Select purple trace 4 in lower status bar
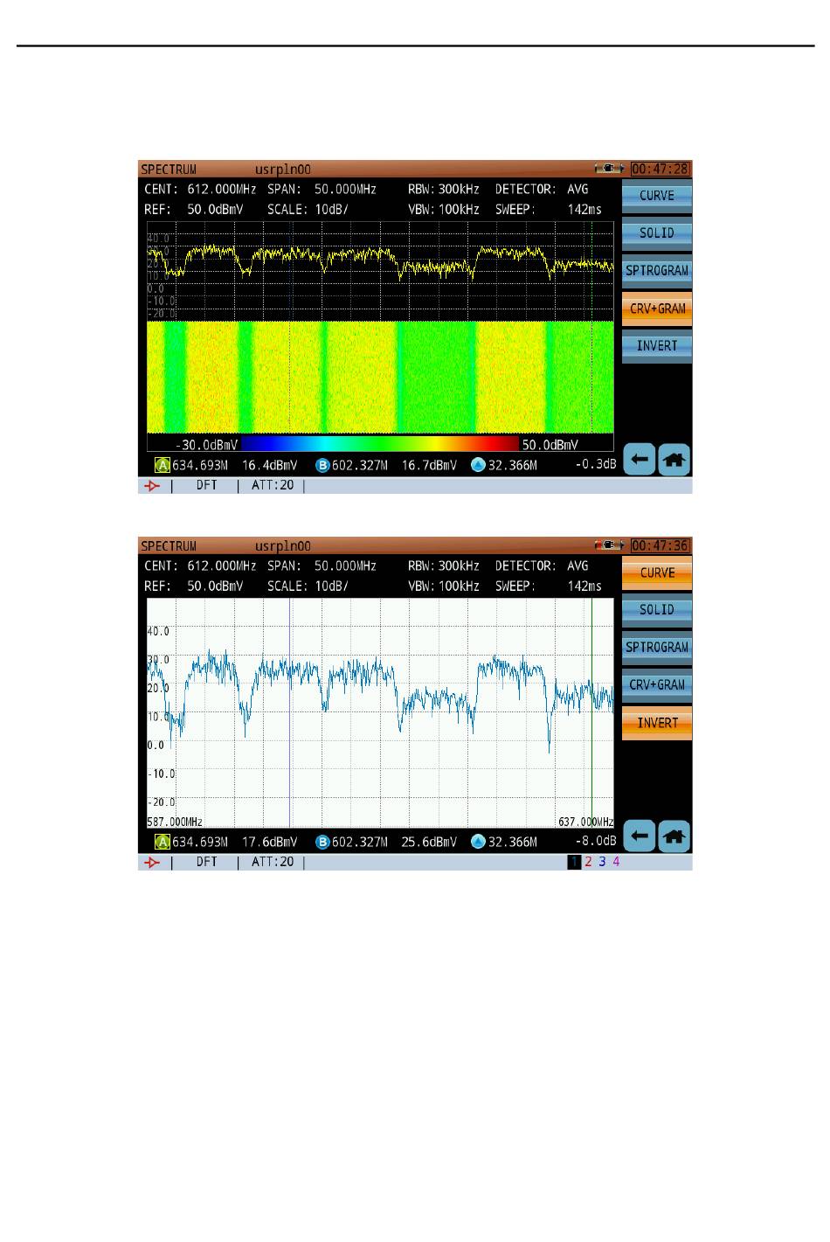Screen dimensions: 830x1242 pos(616,863)
